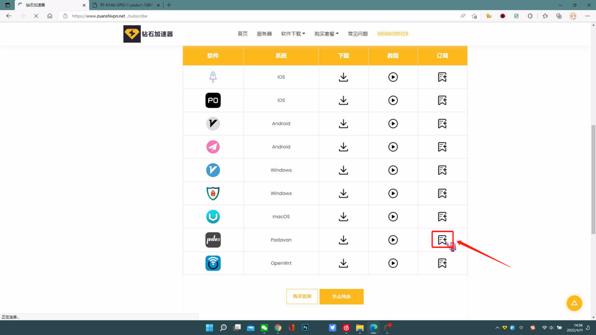596x335 pixels.
Task: Switch to the RT-N14U-GPIO browser tab
Action: pos(123,5)
